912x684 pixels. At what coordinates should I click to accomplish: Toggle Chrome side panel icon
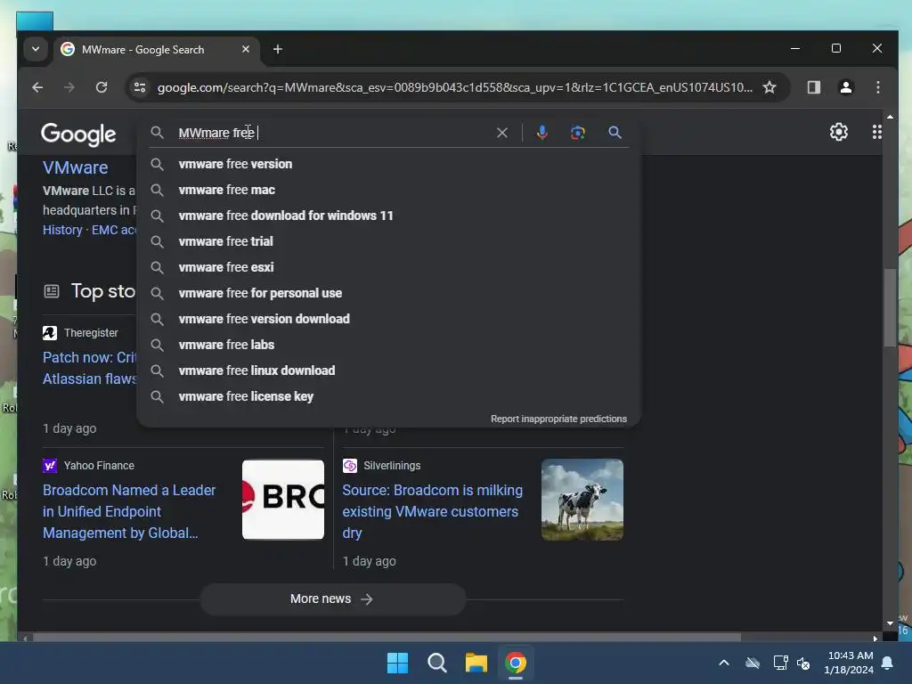(813, 87)
